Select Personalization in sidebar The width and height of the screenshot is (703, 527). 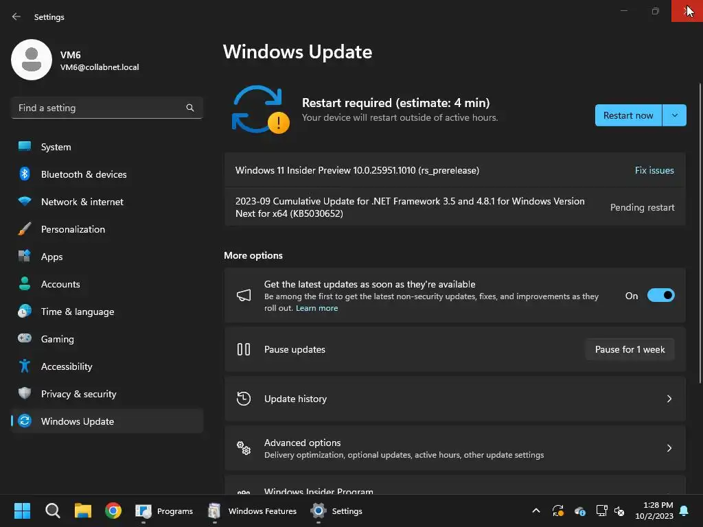pos(106,229)
